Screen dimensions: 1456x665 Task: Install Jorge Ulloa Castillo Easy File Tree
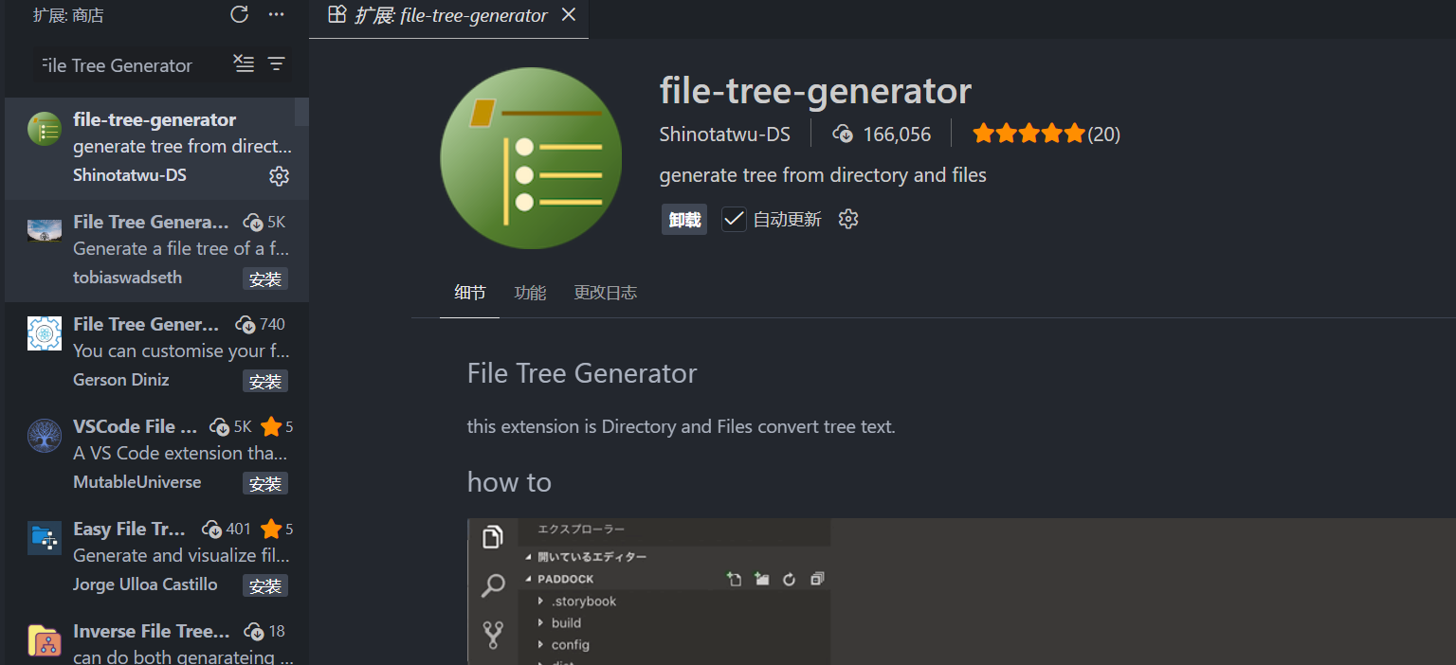coord(265,585)
